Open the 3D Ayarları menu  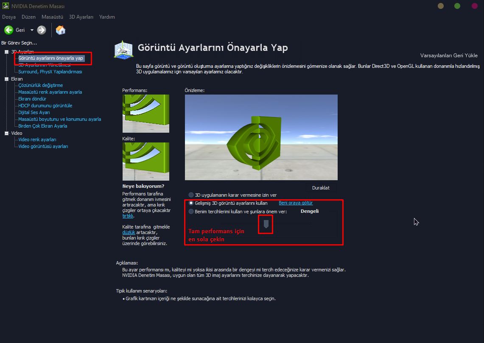[x=81, y=17]
